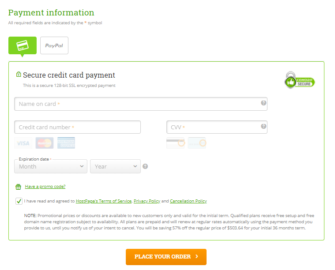Focus the Name on card field

point(141,104)
